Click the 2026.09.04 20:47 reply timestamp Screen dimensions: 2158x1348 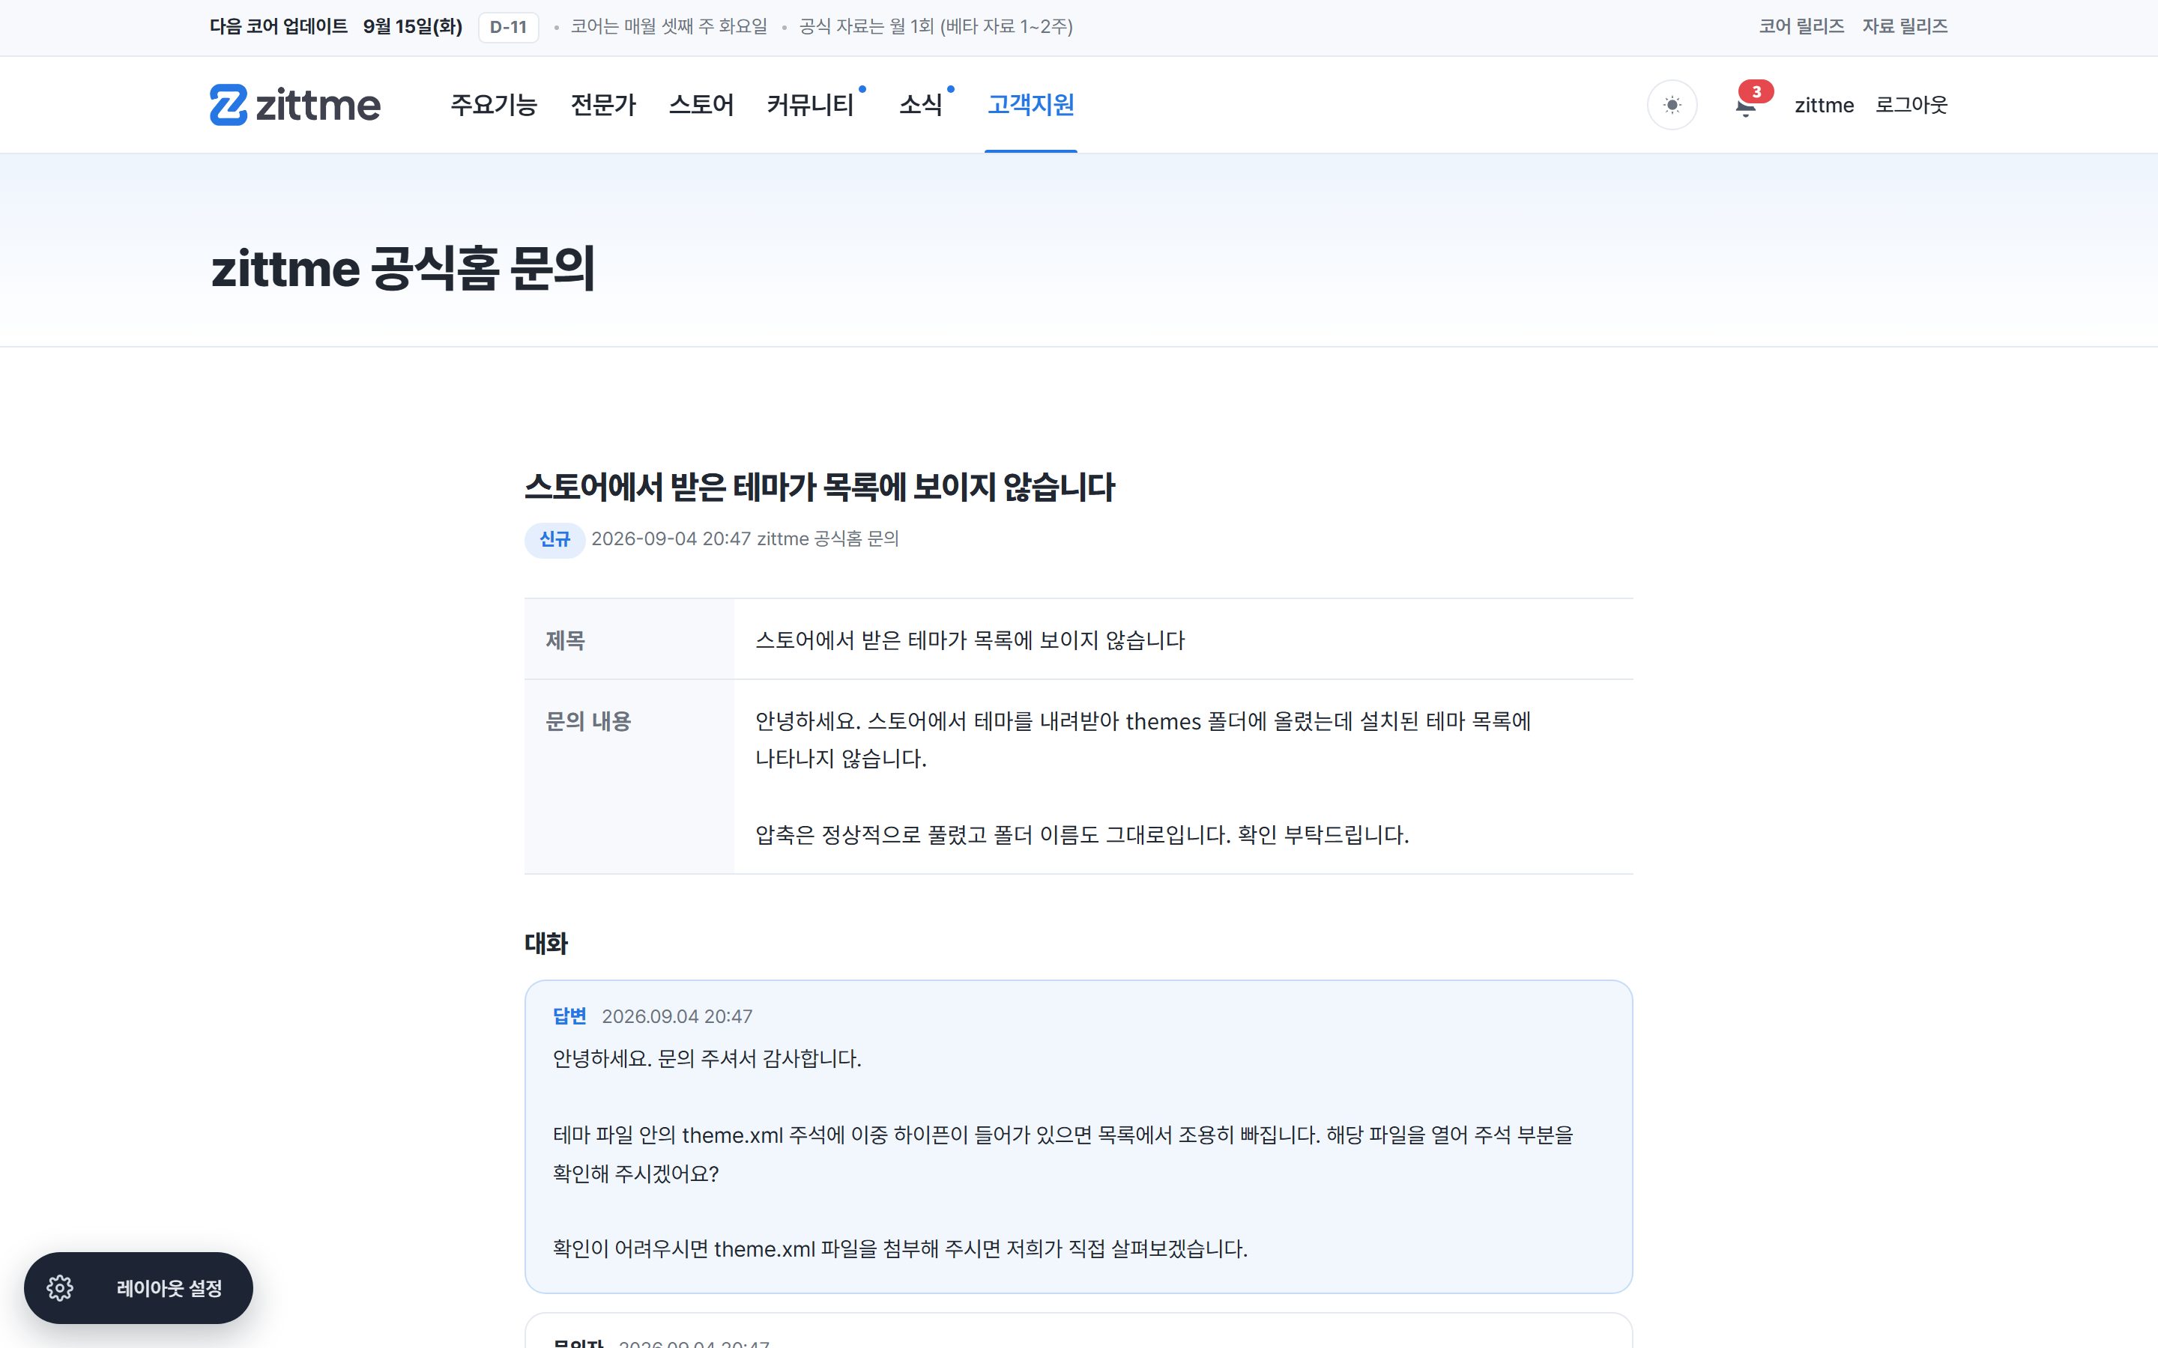click(677, 1016)
